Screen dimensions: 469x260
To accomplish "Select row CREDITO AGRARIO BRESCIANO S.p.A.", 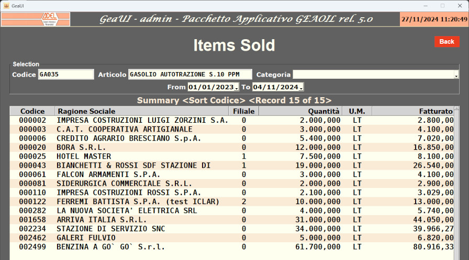I will (232, 138).
